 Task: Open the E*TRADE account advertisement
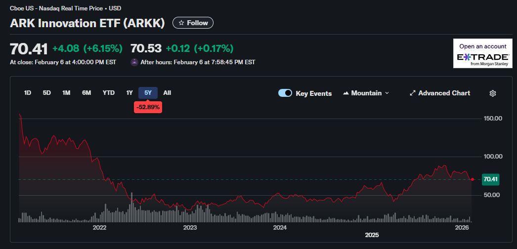pyautogui.click(x=483, y=53)
